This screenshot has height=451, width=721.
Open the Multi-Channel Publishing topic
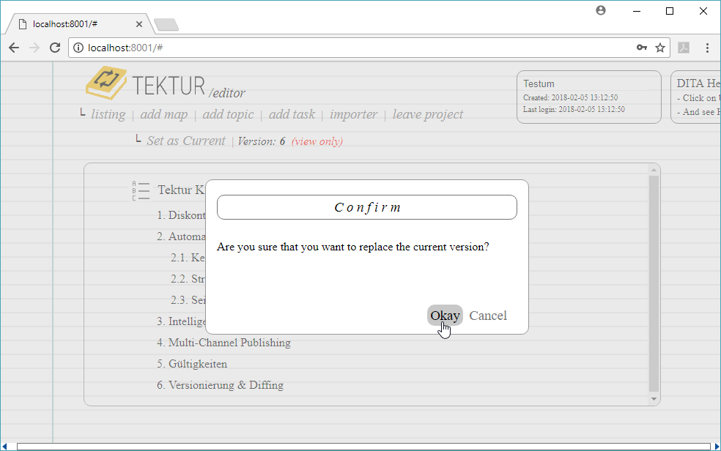tap(229, 343)
